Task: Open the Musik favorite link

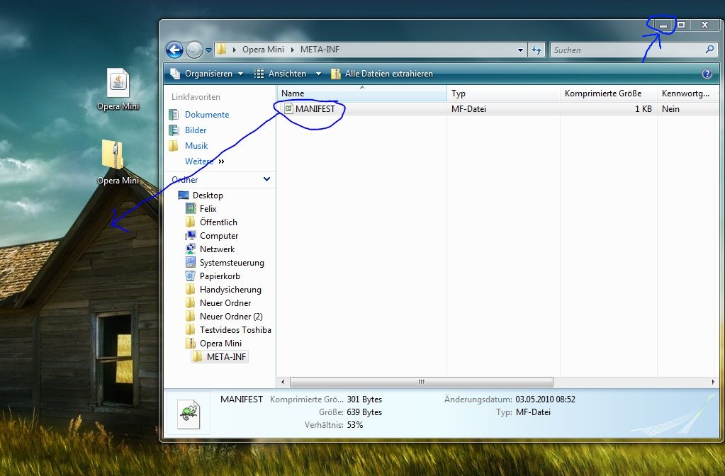Action: tap(196, 146)
